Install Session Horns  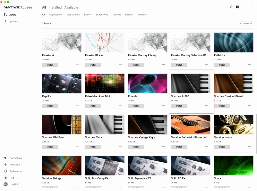point(222,147)
